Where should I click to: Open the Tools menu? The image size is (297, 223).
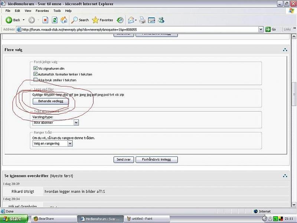pos(57,11)
